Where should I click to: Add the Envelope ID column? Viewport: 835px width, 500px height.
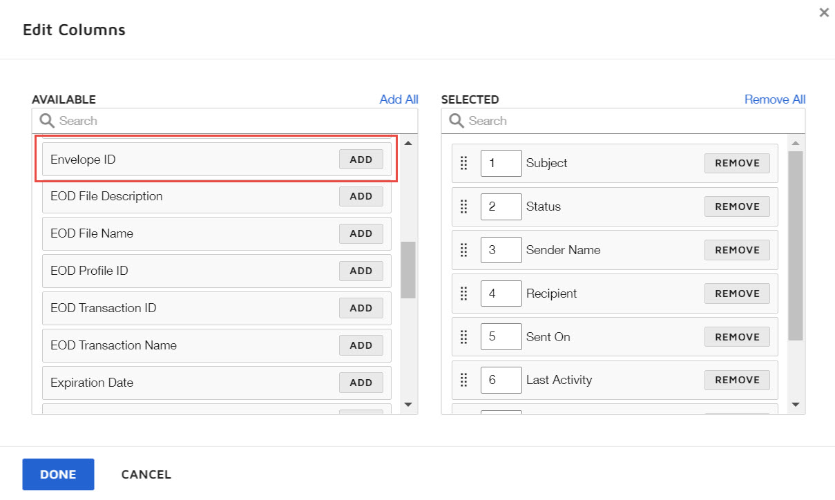coord(361,160)
